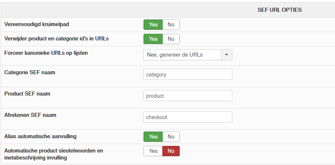Open the Forceer kanonieke URLs dropdown arrow

point(226,55)
